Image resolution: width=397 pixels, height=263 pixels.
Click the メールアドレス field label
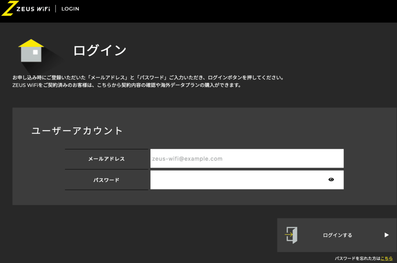pos(106,159)
